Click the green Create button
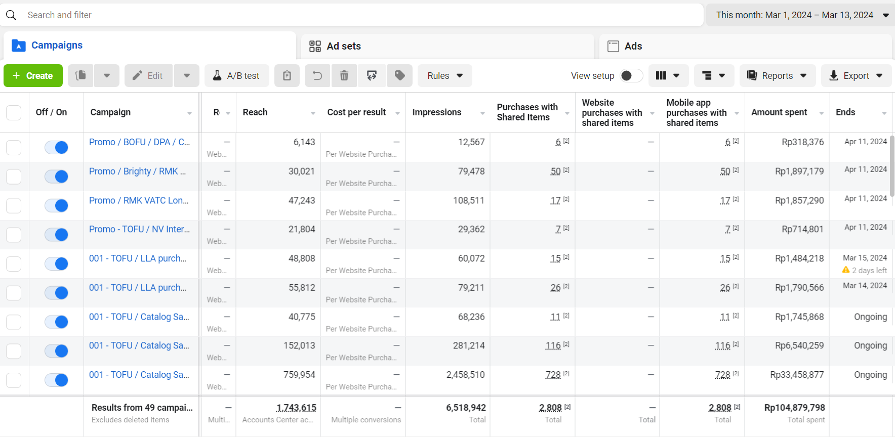 33,76
